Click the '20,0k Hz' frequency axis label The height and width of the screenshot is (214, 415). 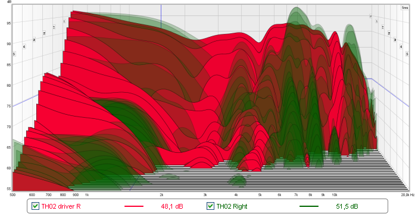point(408,195)
